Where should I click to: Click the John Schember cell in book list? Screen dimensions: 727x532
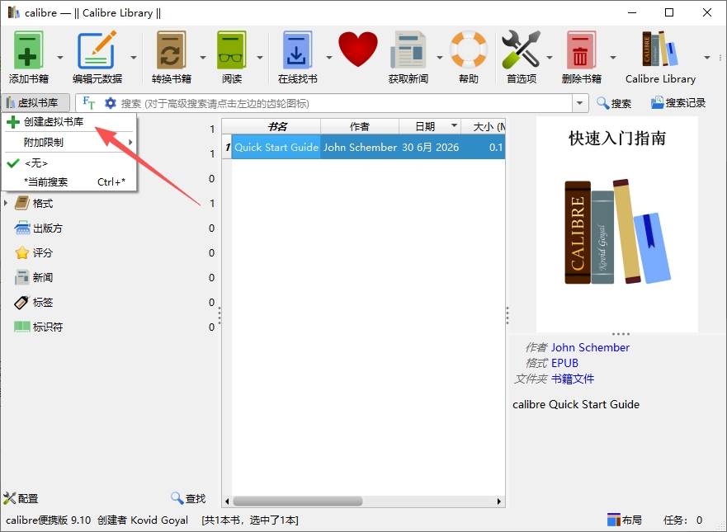tap(360, 147)
